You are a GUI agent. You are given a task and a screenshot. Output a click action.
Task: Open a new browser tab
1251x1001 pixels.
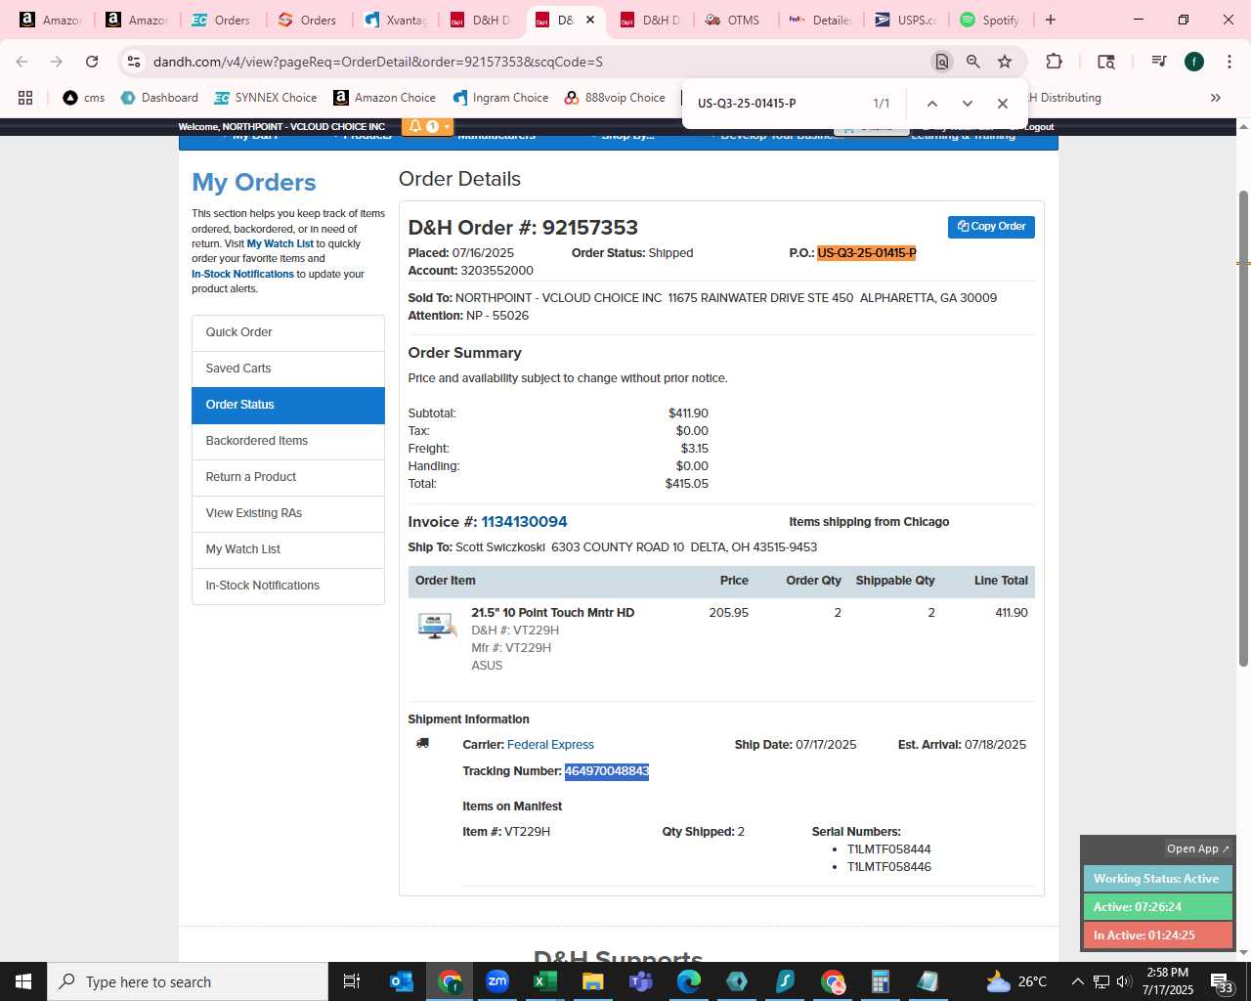pos(1051,20)
